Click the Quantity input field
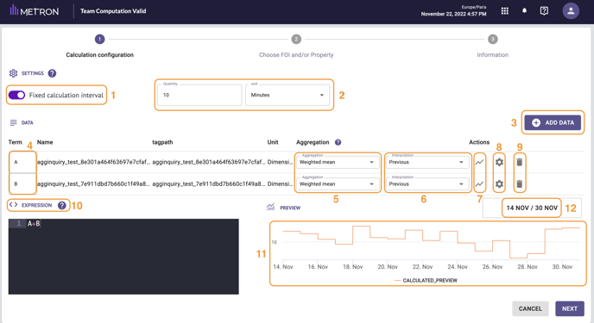This screenshot has height=323, width=594. tap(199, 95)
